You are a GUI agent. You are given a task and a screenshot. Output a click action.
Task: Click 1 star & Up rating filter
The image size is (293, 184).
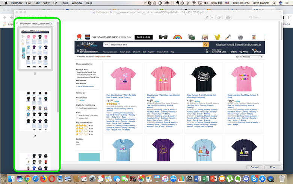[84, 134]
